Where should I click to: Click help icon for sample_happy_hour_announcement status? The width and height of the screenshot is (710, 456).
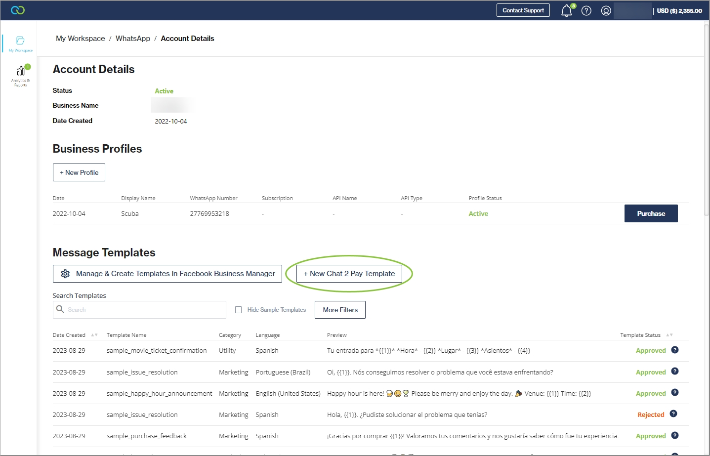tap(675, 393)
